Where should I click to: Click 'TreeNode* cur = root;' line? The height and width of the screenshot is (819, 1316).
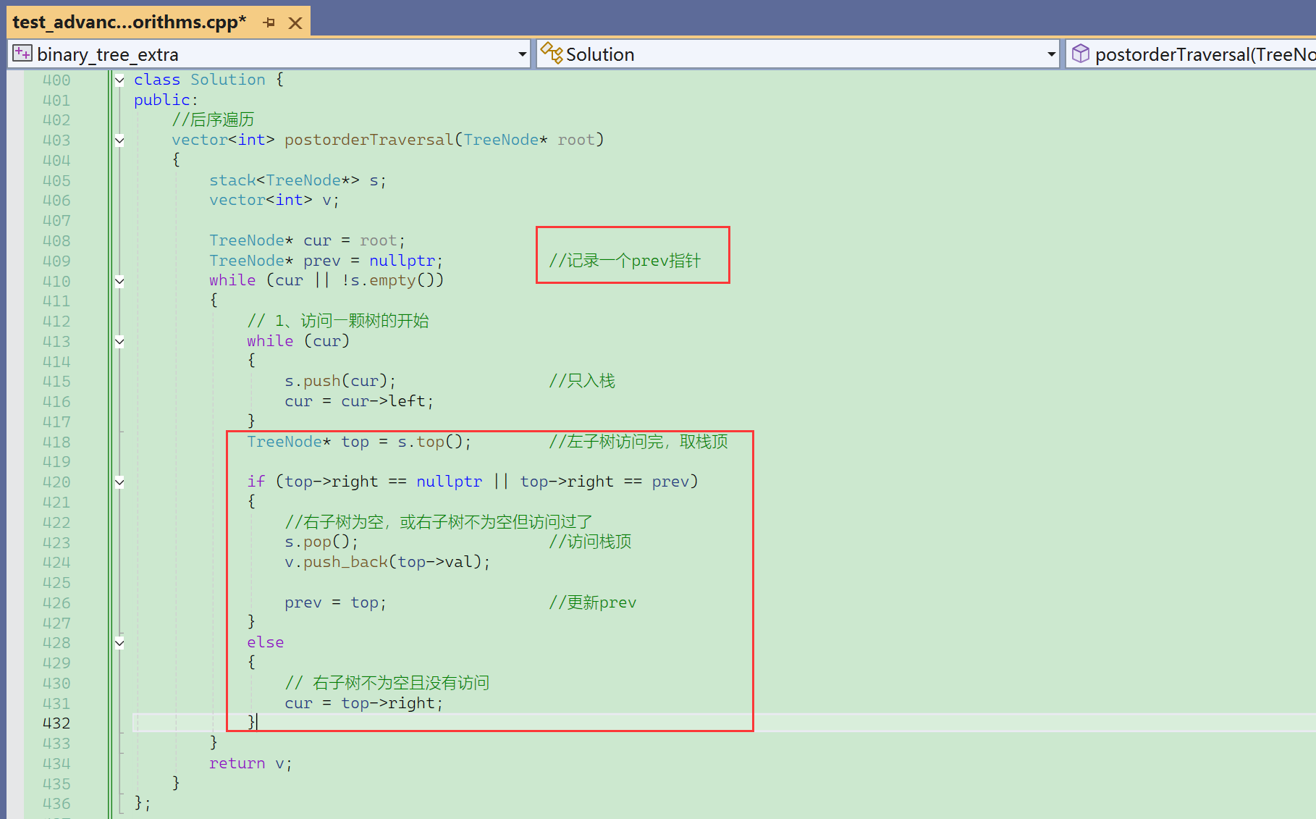pos(307,240)
